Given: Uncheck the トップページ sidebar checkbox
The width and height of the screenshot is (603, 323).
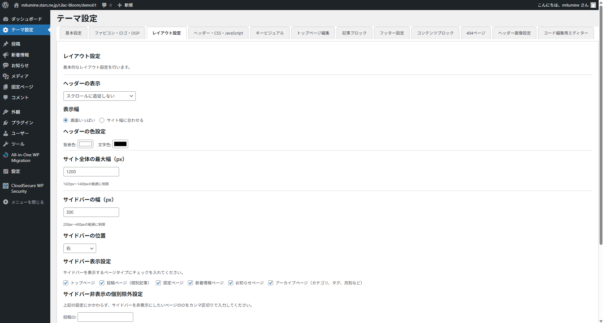Looking at the screenshot, I should point(66,283).
